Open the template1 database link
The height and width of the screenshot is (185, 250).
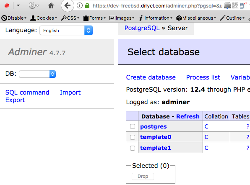click(156, 148)
